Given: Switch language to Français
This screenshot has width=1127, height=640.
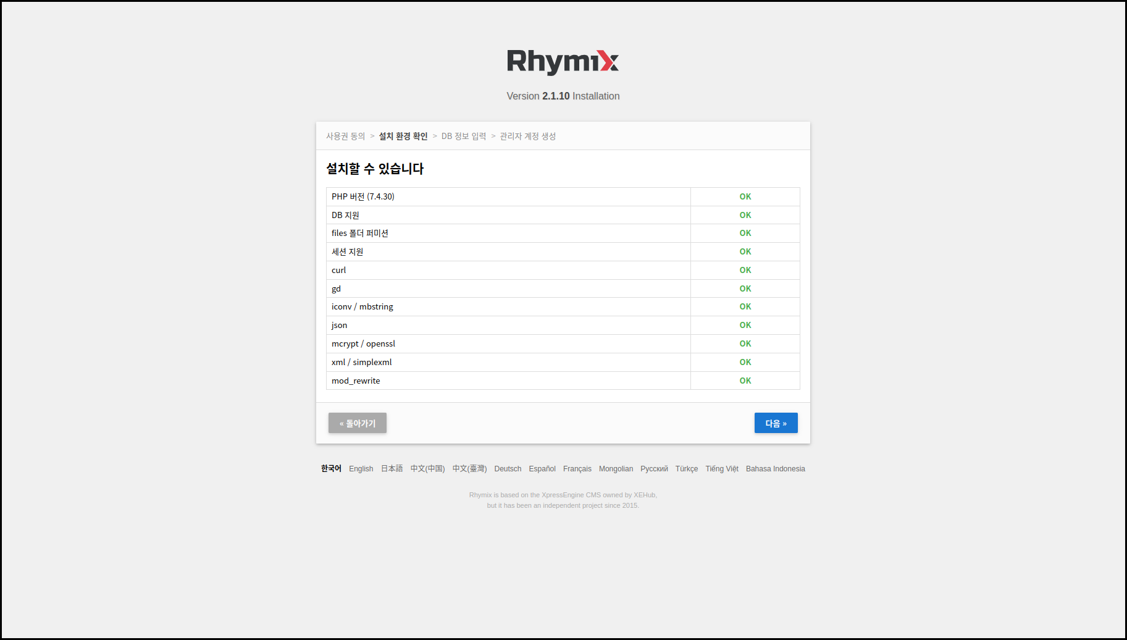Looking at the screenshot, I should point(577,469).
